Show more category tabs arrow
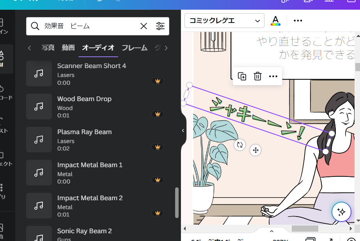This screenshot has width=360, height=241. (x=166, y=48)
